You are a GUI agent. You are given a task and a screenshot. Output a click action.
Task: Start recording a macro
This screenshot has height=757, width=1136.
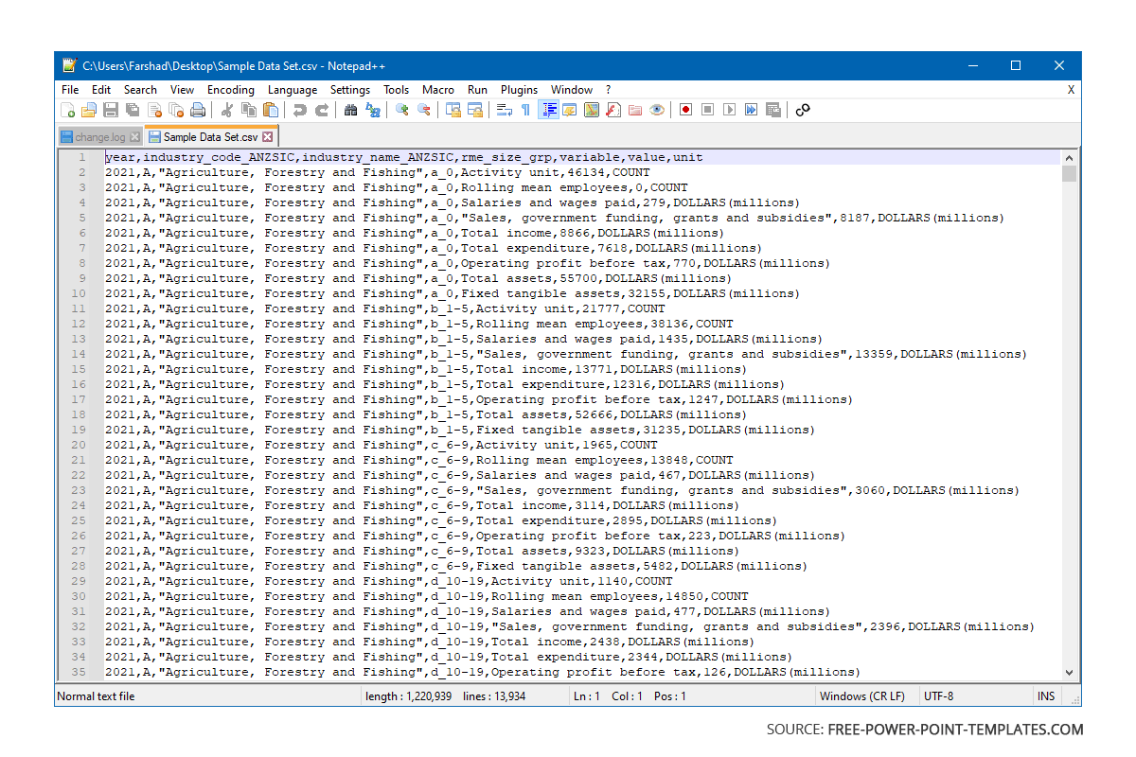pyautogui.click(x=684, y=109)
